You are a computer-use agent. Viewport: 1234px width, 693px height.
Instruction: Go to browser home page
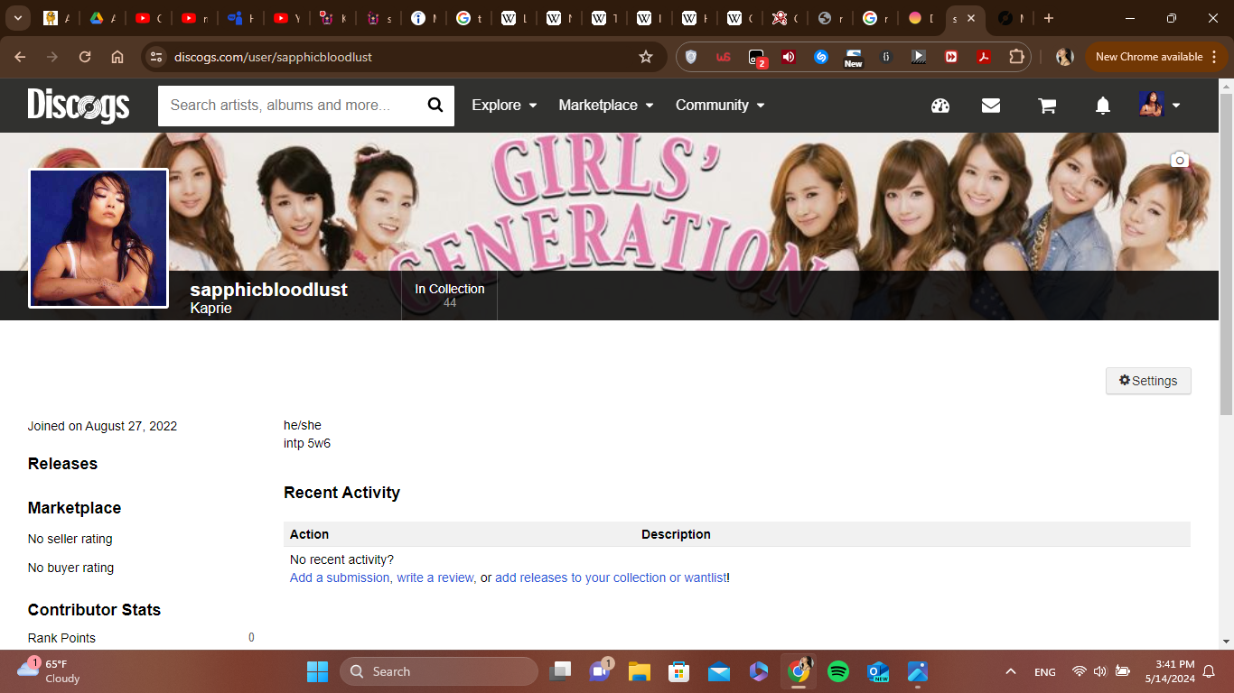[x=117, y=57]
